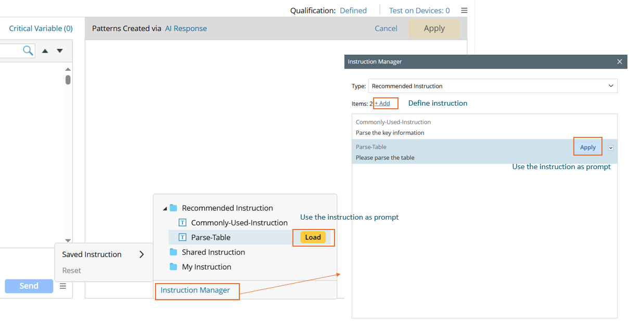
Task: Select the My Instruction folder
Action: click(206, 267)
